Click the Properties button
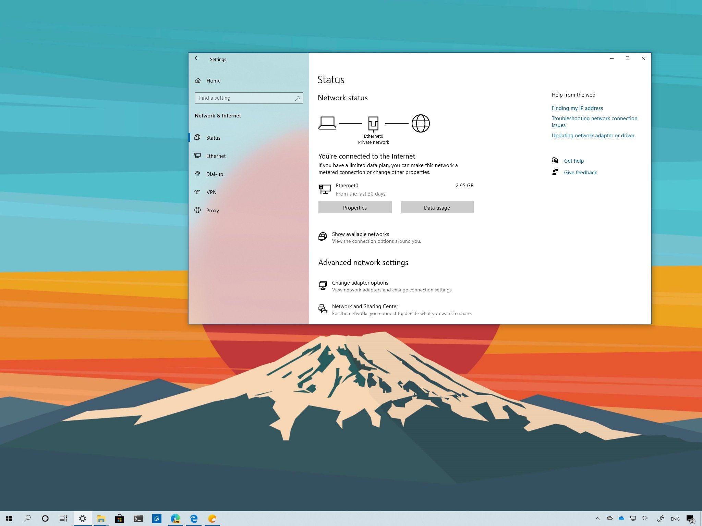Screen dimensions: 702x526 355,208
